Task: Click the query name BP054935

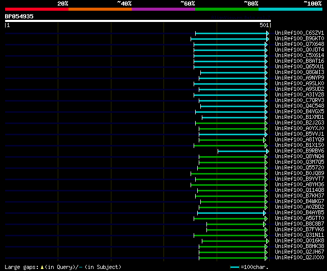Action: click(19, 16)
